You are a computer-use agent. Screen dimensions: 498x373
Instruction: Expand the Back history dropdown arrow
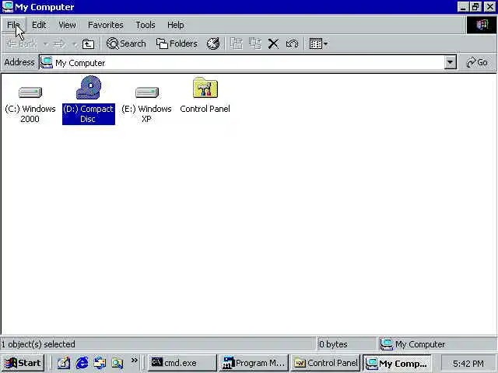[46, 44]
